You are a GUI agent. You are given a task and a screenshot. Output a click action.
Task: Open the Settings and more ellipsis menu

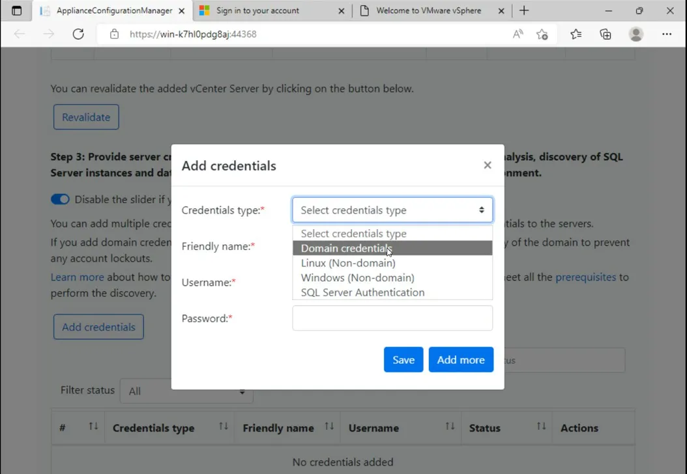[667, 34]
